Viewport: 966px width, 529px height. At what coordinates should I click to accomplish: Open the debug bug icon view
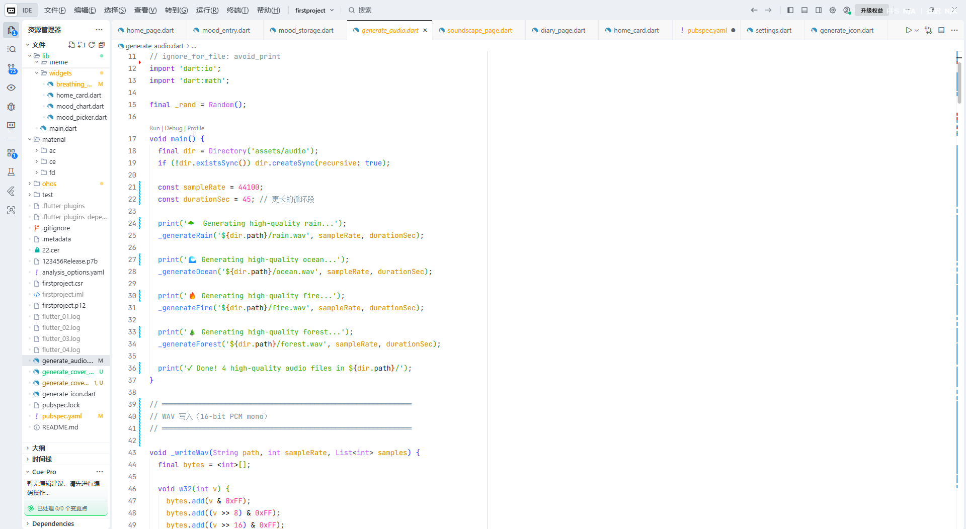11,107
